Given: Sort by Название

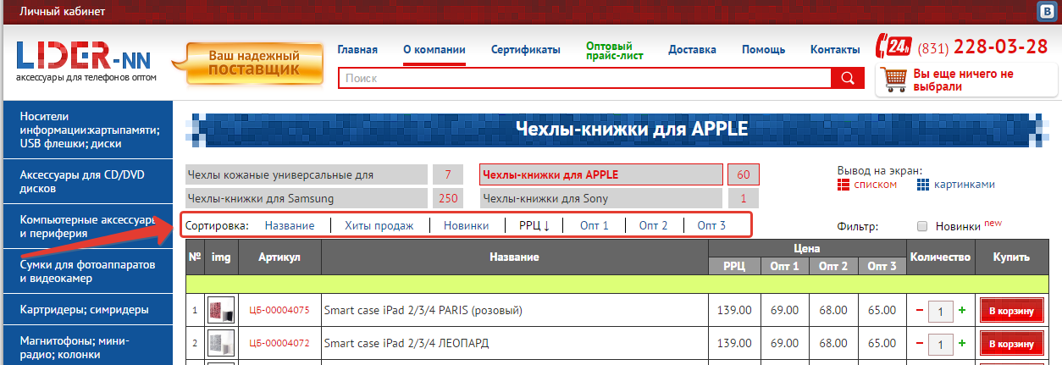Looking at the screenshot, I should 290,225.
